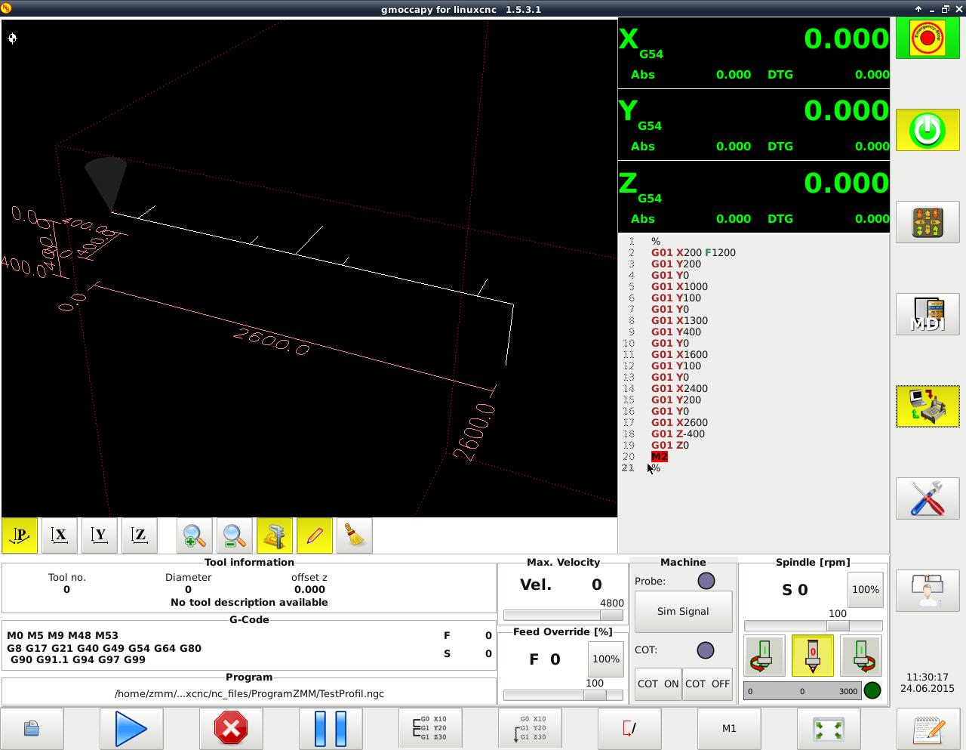Reset spindle override with the 100% button
The image size is (966, 750).
865,590
